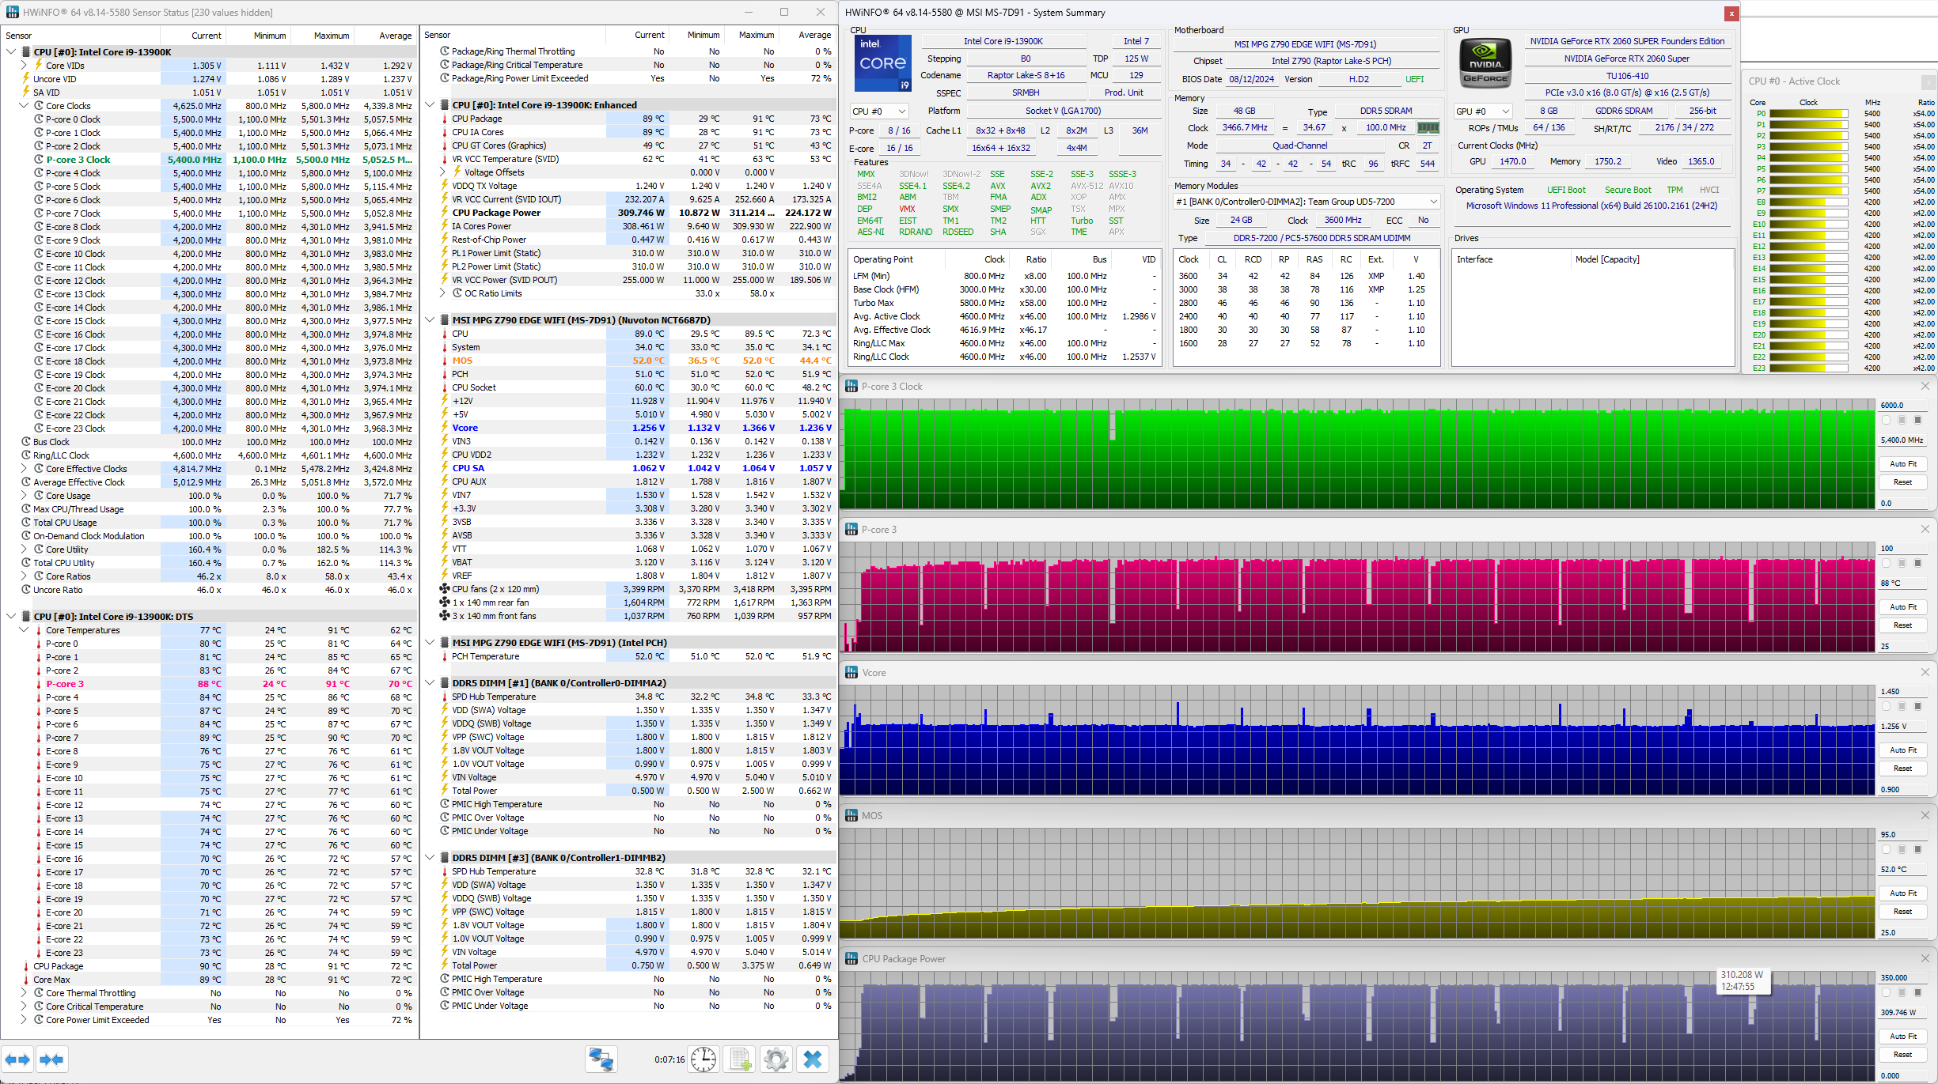This screenshot has height=1084, width=1938.
Task: Click the expand columns arrows icon
Action: click(x=18, y=1059)
